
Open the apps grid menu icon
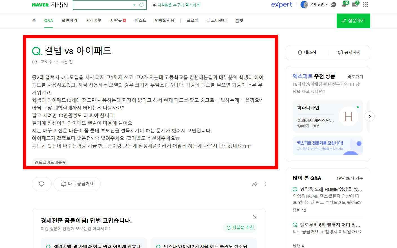[365, 5]
